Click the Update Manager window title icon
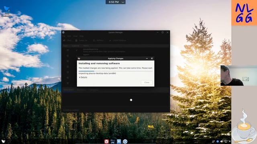The image size is (257, 144). click(x=63, y=32)
